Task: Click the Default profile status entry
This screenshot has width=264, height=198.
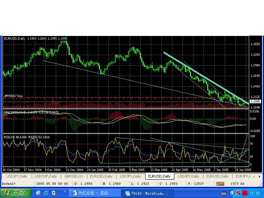Action: 9,184
